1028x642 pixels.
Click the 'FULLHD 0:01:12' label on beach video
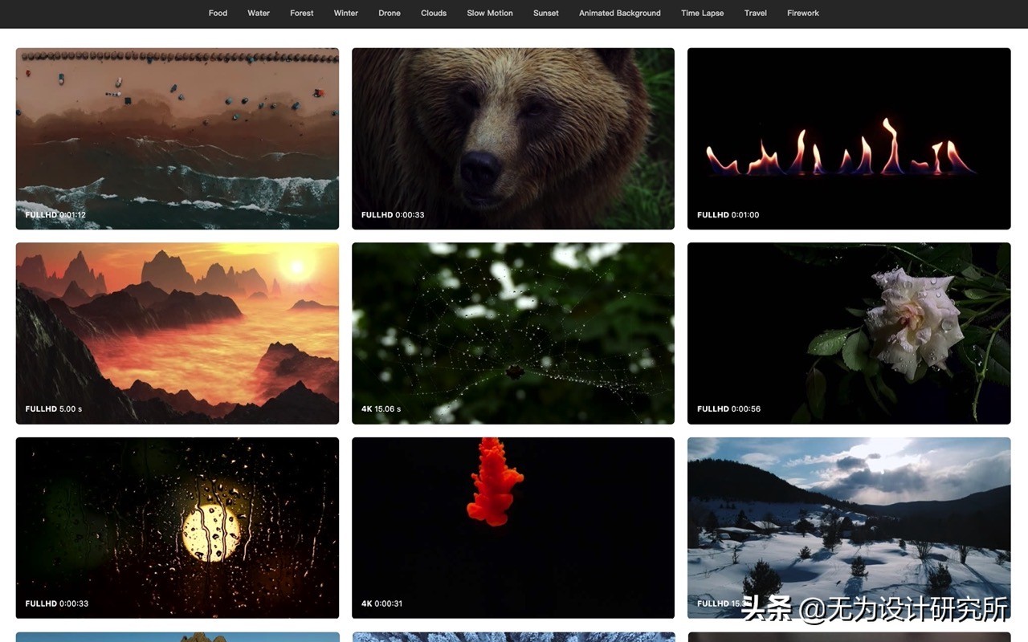(x=55, y=215)
